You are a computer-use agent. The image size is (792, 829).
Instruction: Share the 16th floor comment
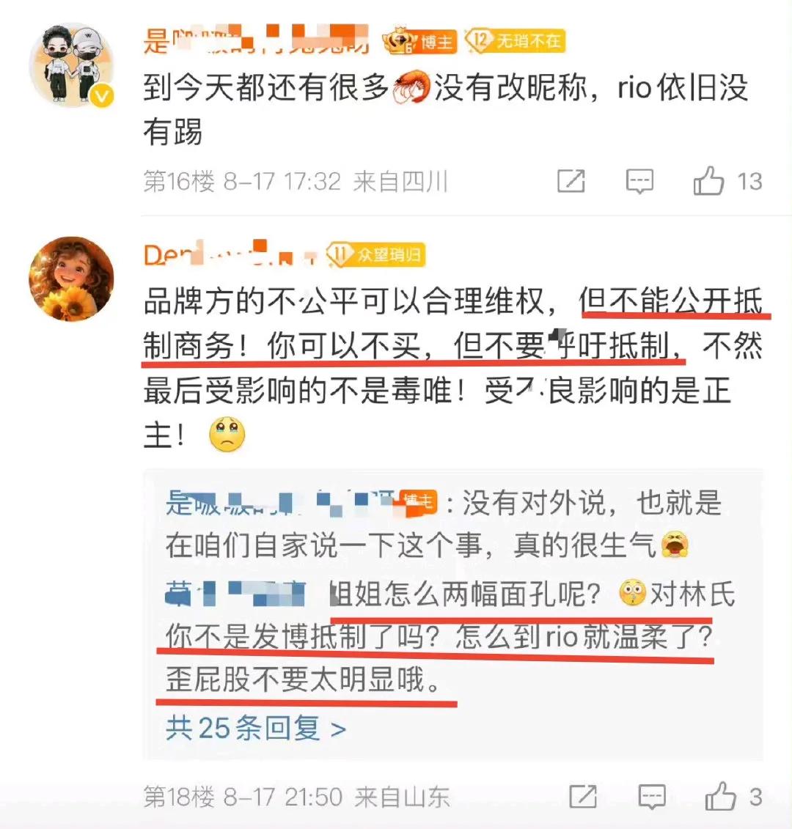tap(571, 181)
